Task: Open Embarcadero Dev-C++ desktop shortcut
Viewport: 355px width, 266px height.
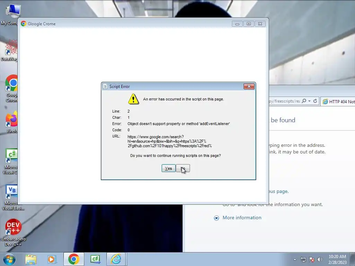Action: [x=13, y=232]
